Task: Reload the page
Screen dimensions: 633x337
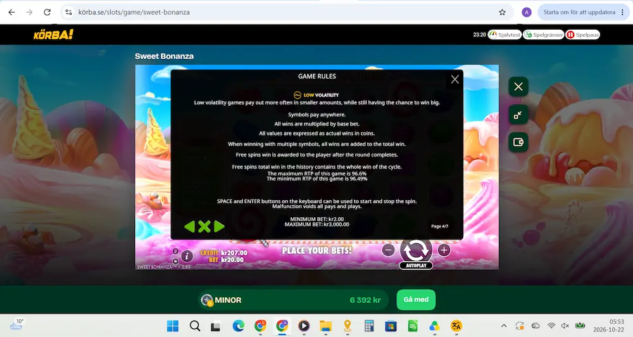Action: pyautogui.click(x=47, y=12)
